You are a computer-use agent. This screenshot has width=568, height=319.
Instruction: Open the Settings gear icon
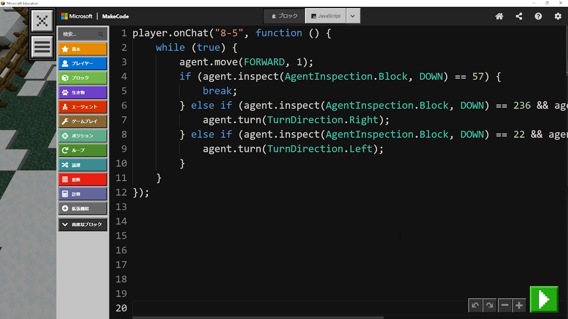click(x=558, y=16)
